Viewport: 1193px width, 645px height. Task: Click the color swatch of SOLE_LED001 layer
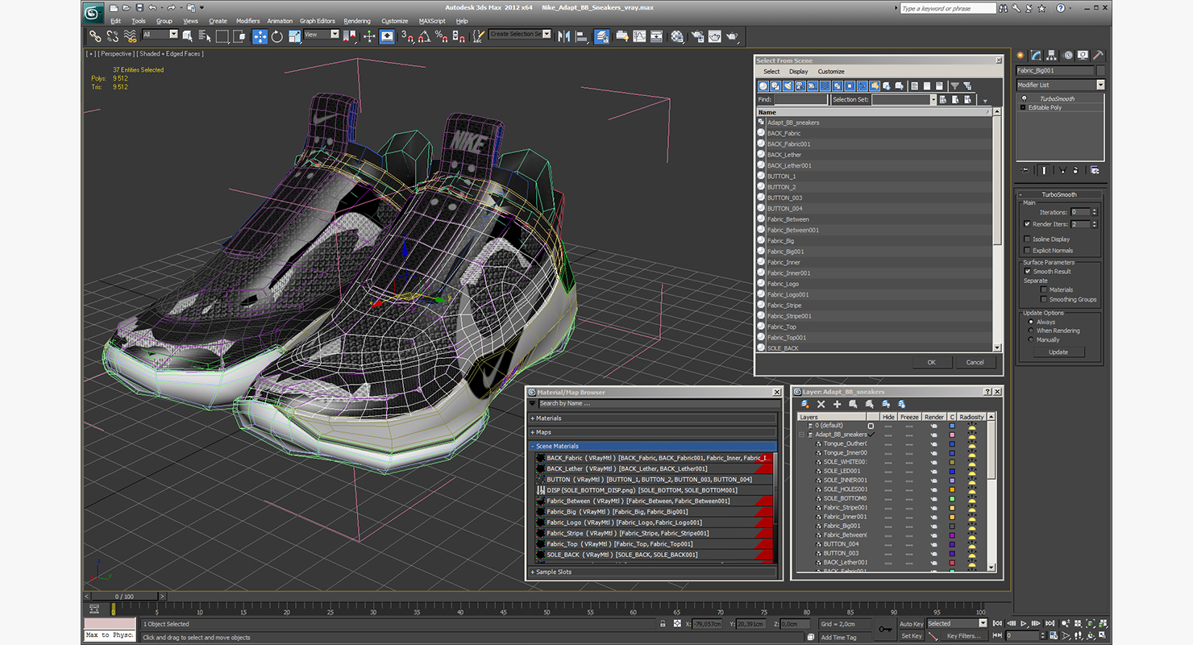point(952,471)
